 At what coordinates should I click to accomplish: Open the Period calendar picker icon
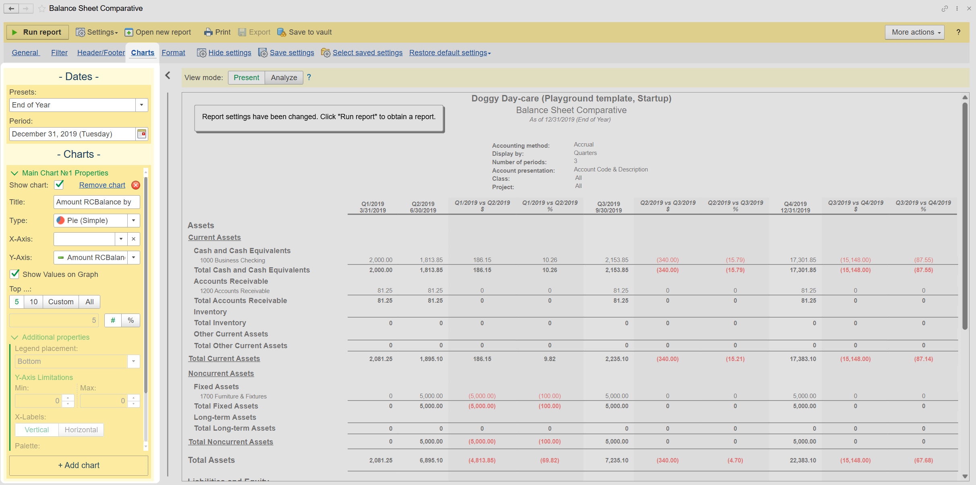click(142, 134)
